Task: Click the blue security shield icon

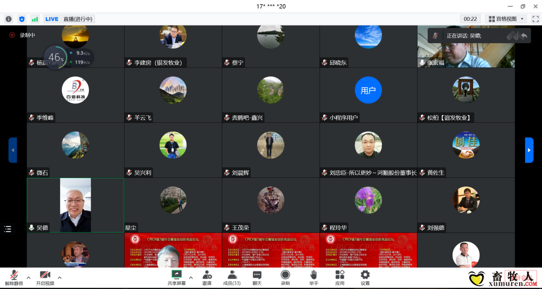Action: point(22,19)
